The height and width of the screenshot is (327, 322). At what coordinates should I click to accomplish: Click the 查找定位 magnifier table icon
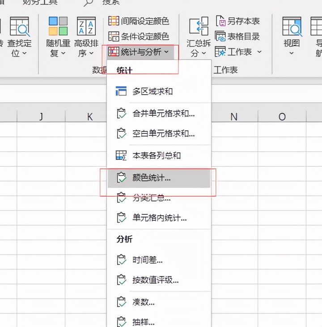19,26
